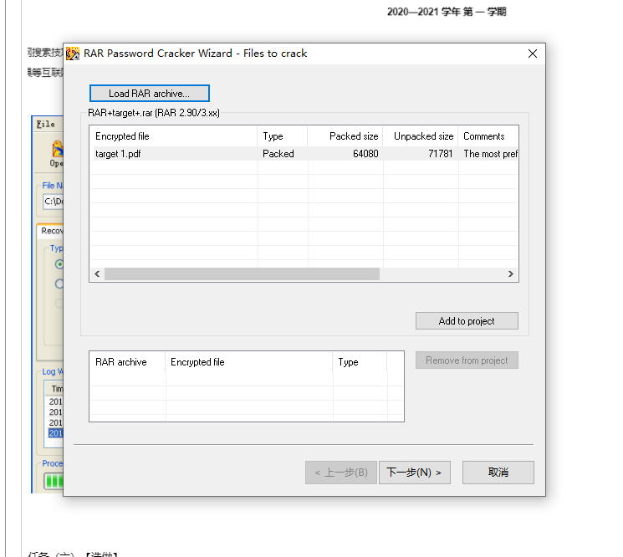The width and height of the screenshot is (623, 557).
Task: Select the target 1.pdf row
Action: click(304, 154)
